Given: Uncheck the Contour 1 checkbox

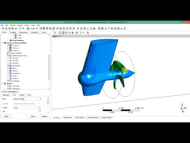Looking at the screenshot, I should [x=8, y=45].
